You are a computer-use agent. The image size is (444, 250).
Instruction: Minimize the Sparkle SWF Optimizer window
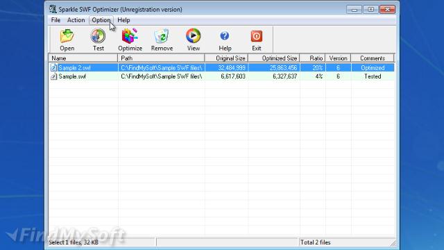[x=355, y=10]
